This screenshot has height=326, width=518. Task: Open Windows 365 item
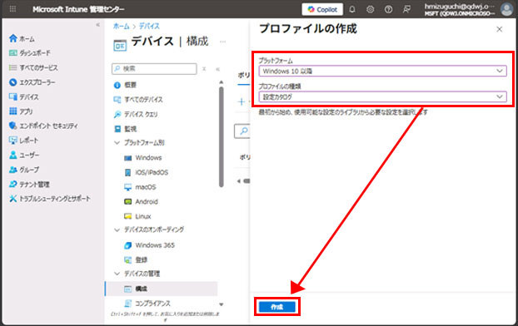click(149, 245)
